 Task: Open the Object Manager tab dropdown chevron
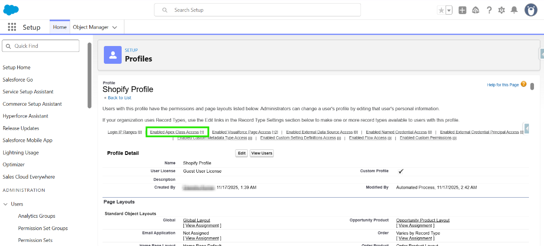115,27
